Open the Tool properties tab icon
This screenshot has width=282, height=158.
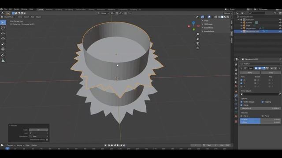click(x=236, y=65)
